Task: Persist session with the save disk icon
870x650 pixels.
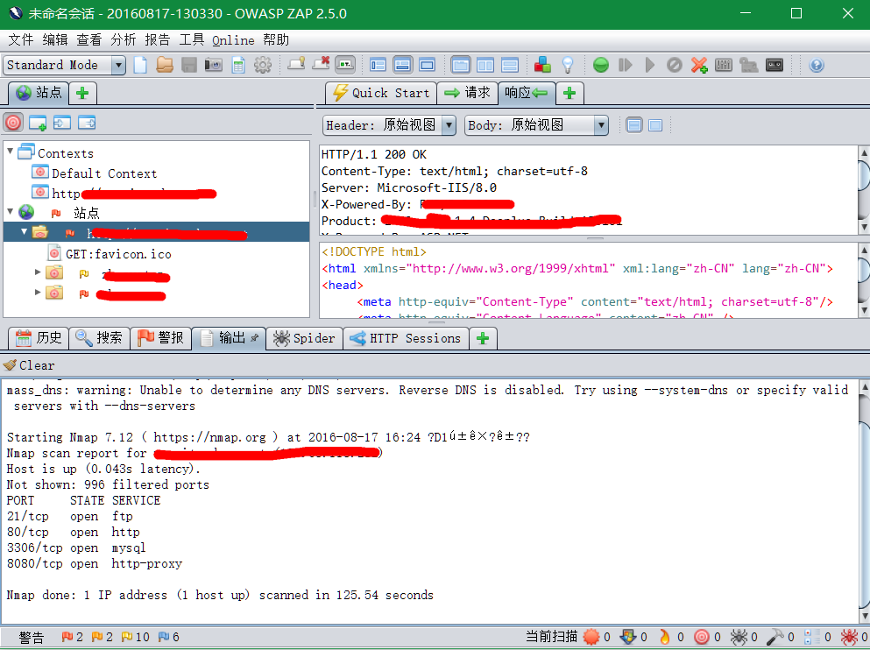Action: (x=188, y=65)
